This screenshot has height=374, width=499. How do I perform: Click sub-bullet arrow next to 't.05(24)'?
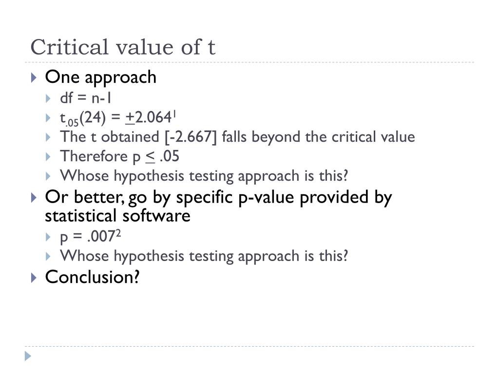[x=48, y=118]
